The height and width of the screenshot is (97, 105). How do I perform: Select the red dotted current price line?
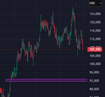point(44,50)
